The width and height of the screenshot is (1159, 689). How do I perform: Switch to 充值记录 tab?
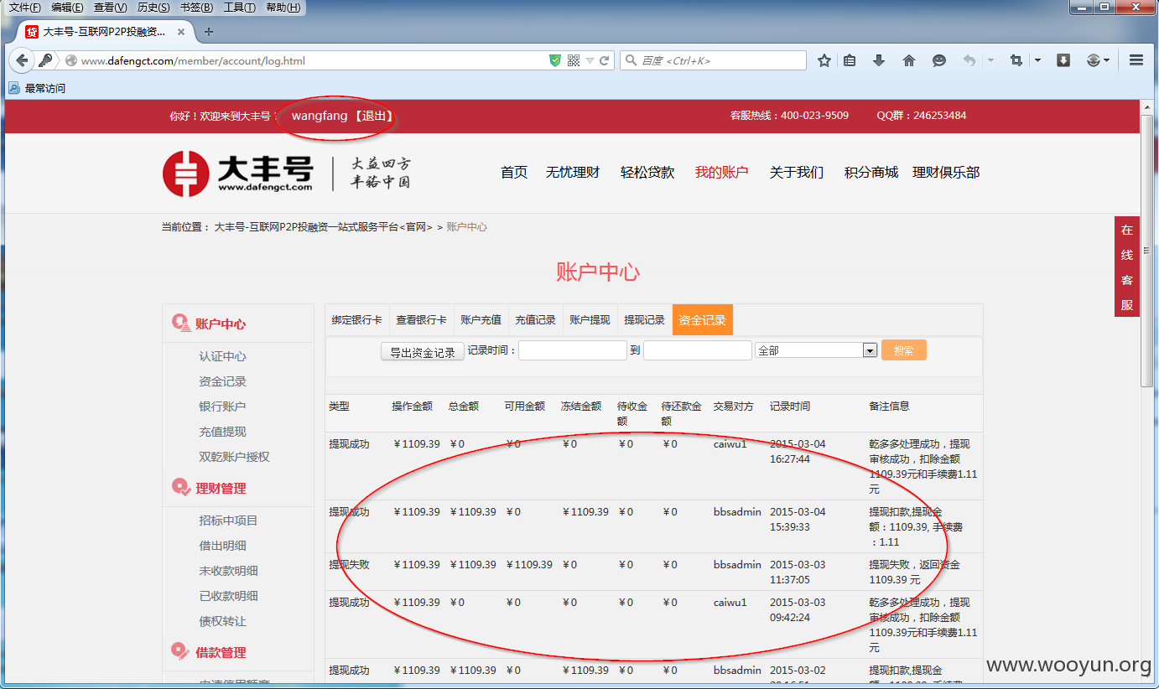tap(535, 320)
